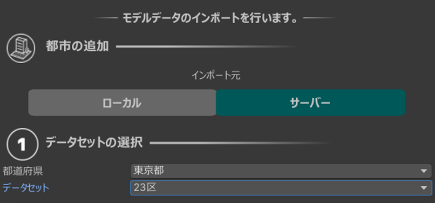The width and height of the screenshot is (435, 203).
Task: Click the 23区 value text
Action: [x=145, y=188]
